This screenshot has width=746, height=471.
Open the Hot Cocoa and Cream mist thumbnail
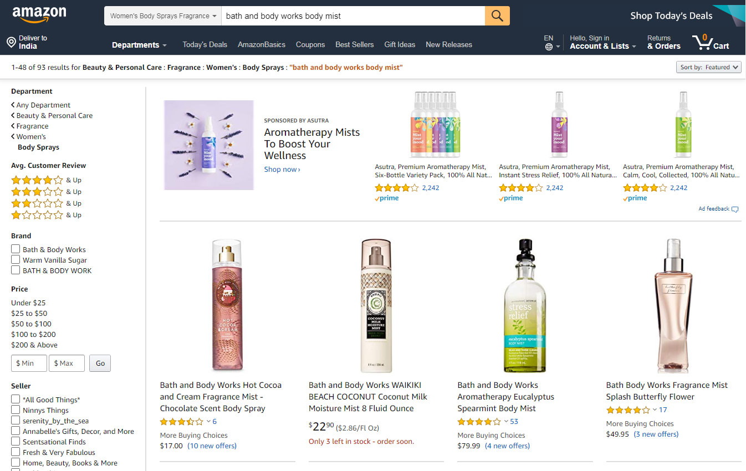click(227, 305)
